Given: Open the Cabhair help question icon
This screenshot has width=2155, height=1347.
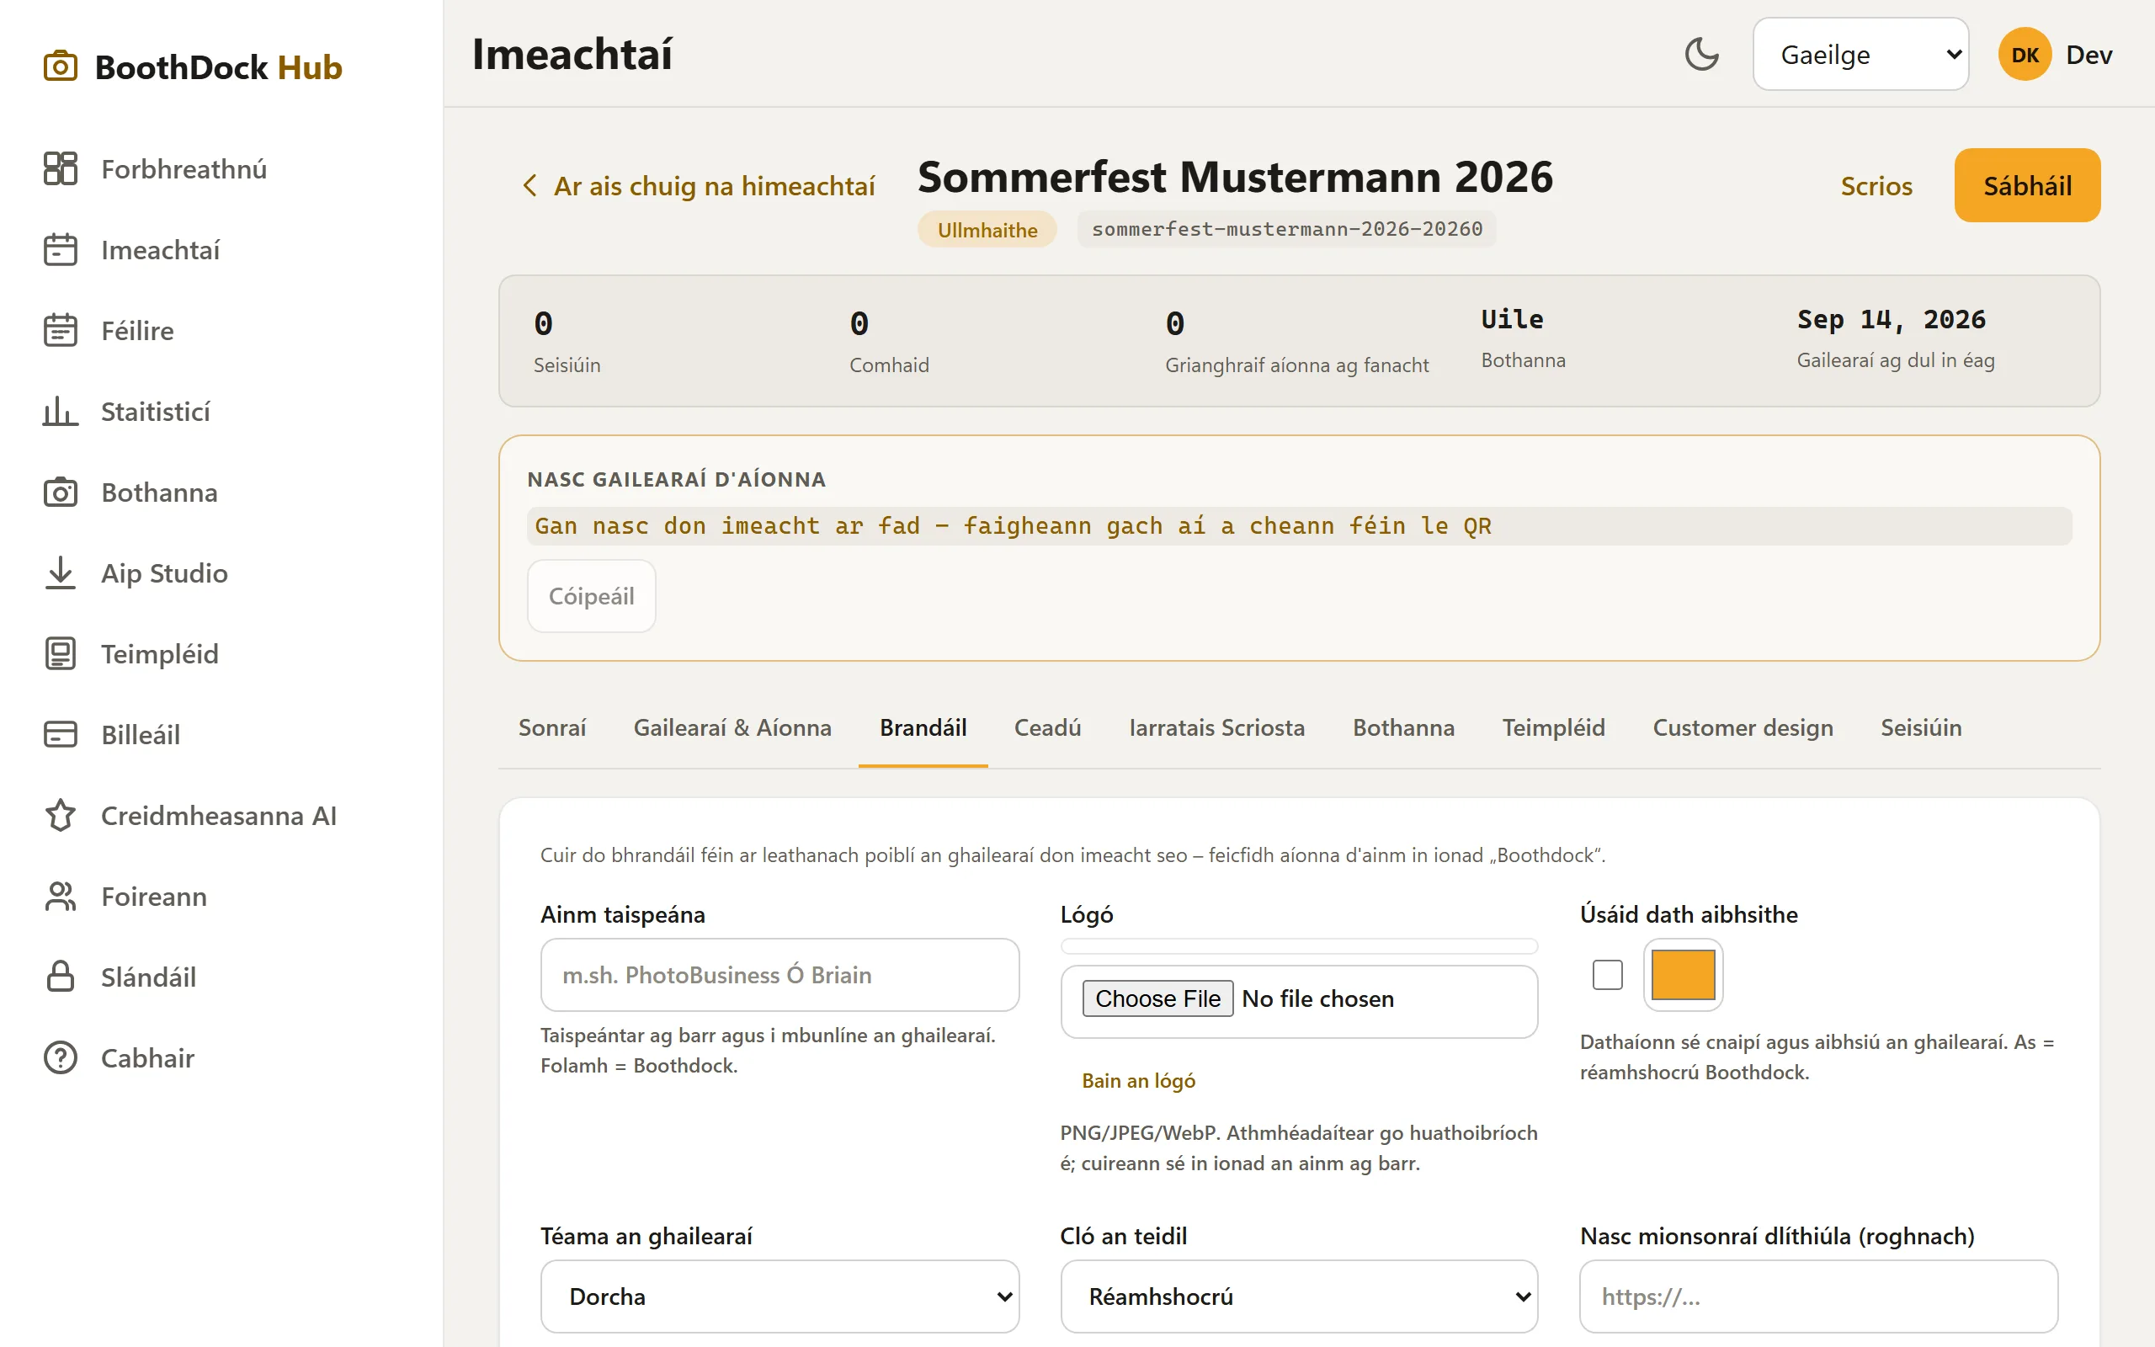Looking at the screenshot, I should point(61,1057).
